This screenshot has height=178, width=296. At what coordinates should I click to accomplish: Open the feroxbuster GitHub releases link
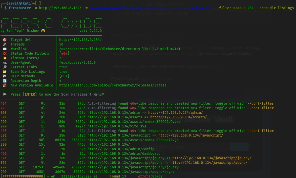point(113,85)
